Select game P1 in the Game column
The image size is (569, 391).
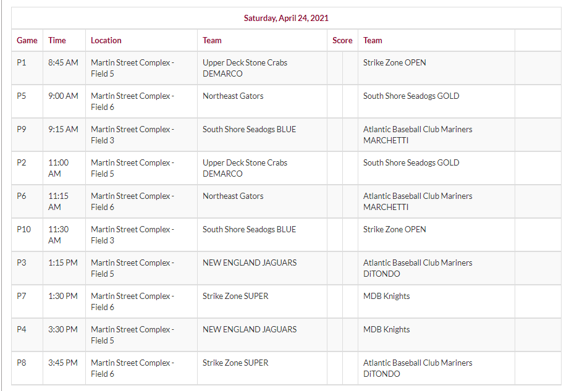coord(22,62)
